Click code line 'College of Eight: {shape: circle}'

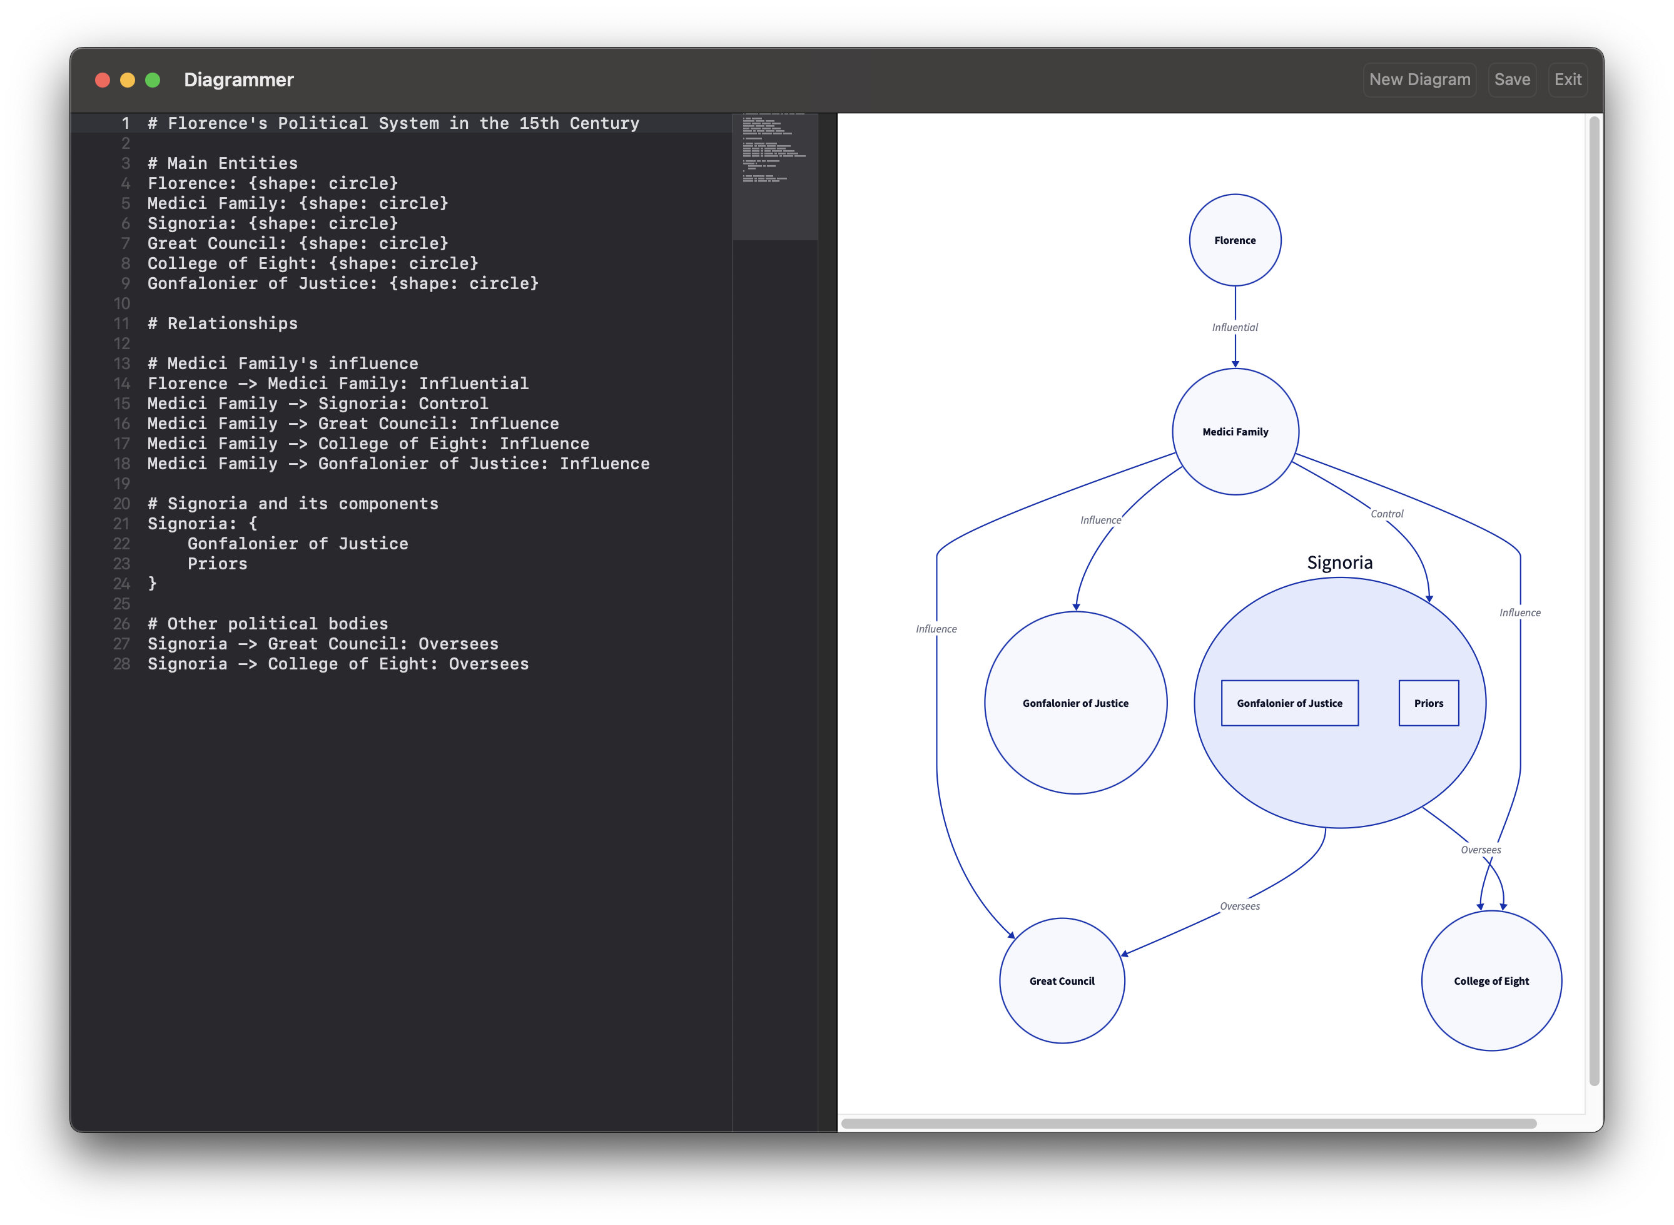point(313,263)
